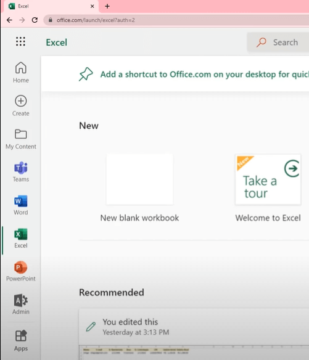Open the recommended spreadsheet preview thumbnail
The height and width of the screenshot is (360, 309).
coord(194,353)
